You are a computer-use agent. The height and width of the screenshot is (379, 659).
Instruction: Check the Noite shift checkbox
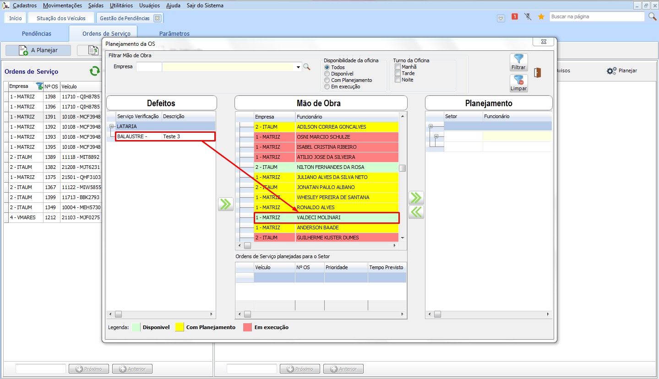(398, 80)
